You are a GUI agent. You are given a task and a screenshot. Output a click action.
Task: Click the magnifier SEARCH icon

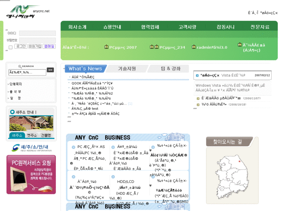click(x=20, y=66)
